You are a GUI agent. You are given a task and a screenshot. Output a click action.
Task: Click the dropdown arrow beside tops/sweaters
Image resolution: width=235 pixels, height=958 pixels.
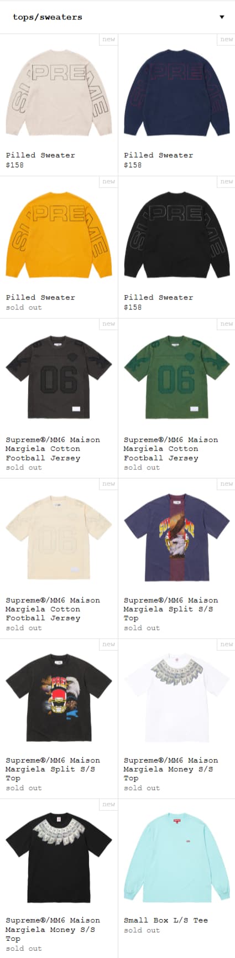point(222,17)
